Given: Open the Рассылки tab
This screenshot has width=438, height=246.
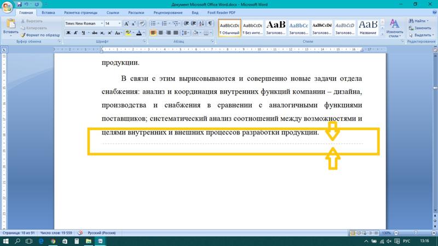Looking at the screenshot, I should [x=136, y=13].
